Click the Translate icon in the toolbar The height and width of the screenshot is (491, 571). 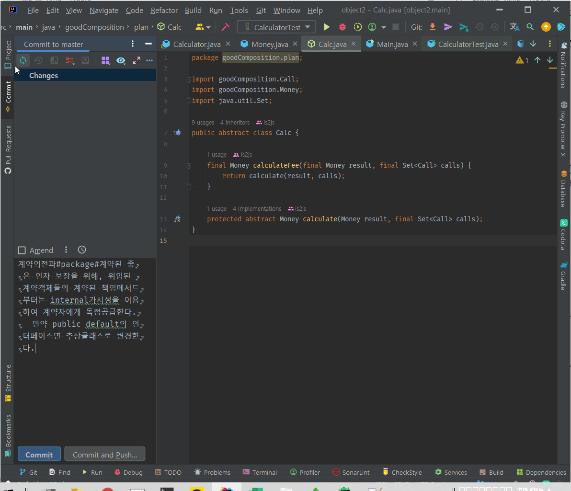click(514, 27)
